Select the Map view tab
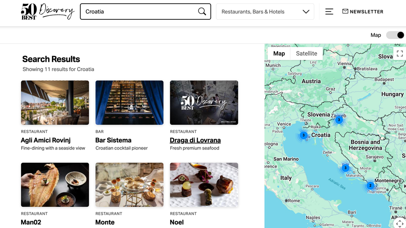Viewport: 406px width, 228px height. coord(279,54)
